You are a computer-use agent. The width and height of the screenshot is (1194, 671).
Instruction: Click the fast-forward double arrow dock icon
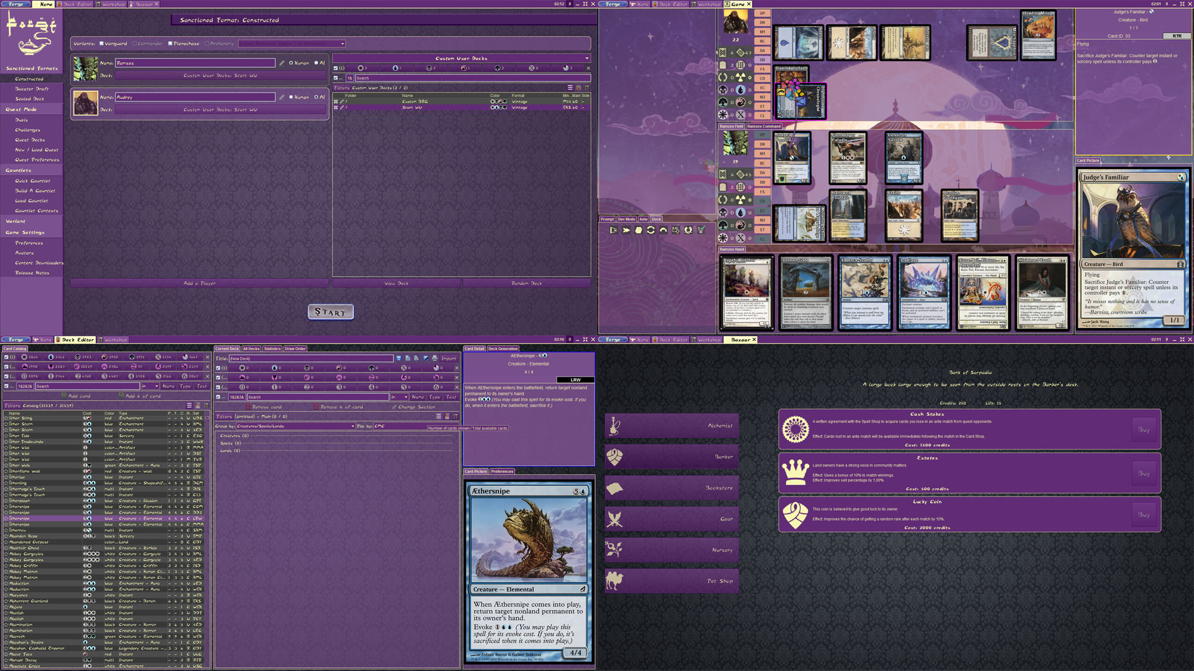point(626,230)
